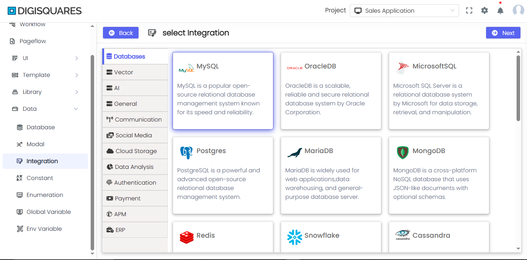527x260 pixels.
Task: Toggle fullscreen mode icon
Action: [469, 11]
